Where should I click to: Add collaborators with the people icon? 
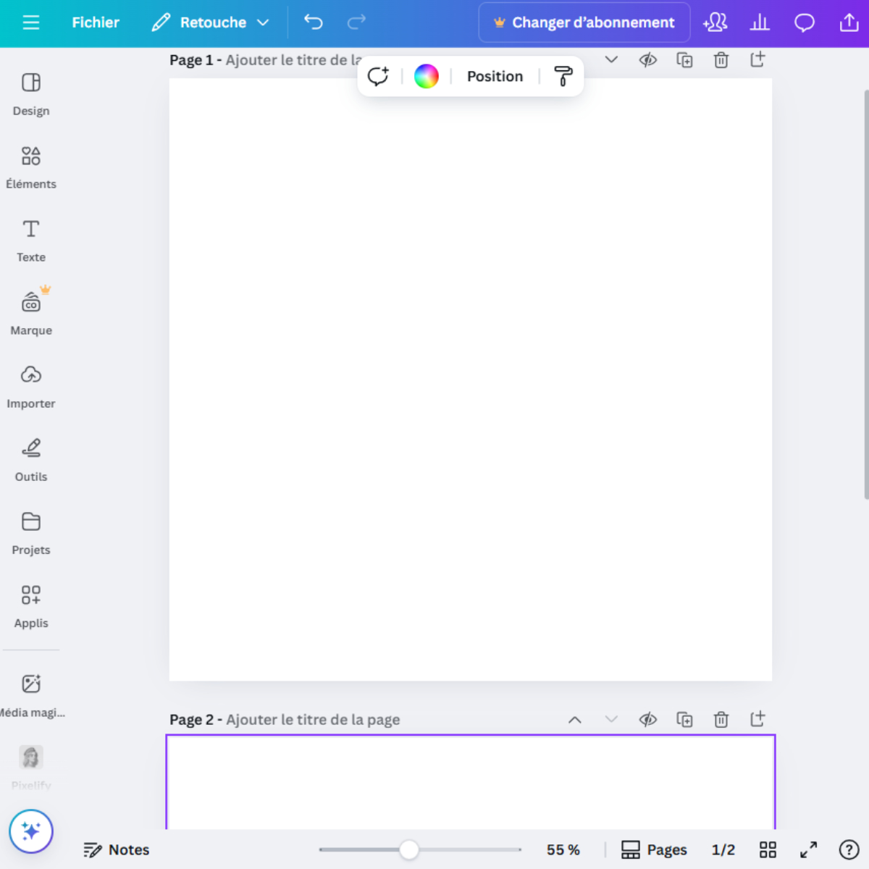point(715,22)
